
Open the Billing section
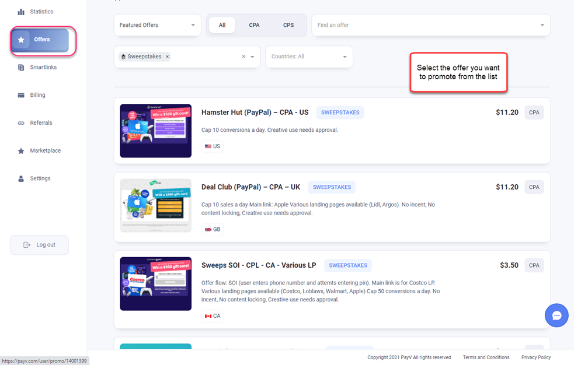37,95
